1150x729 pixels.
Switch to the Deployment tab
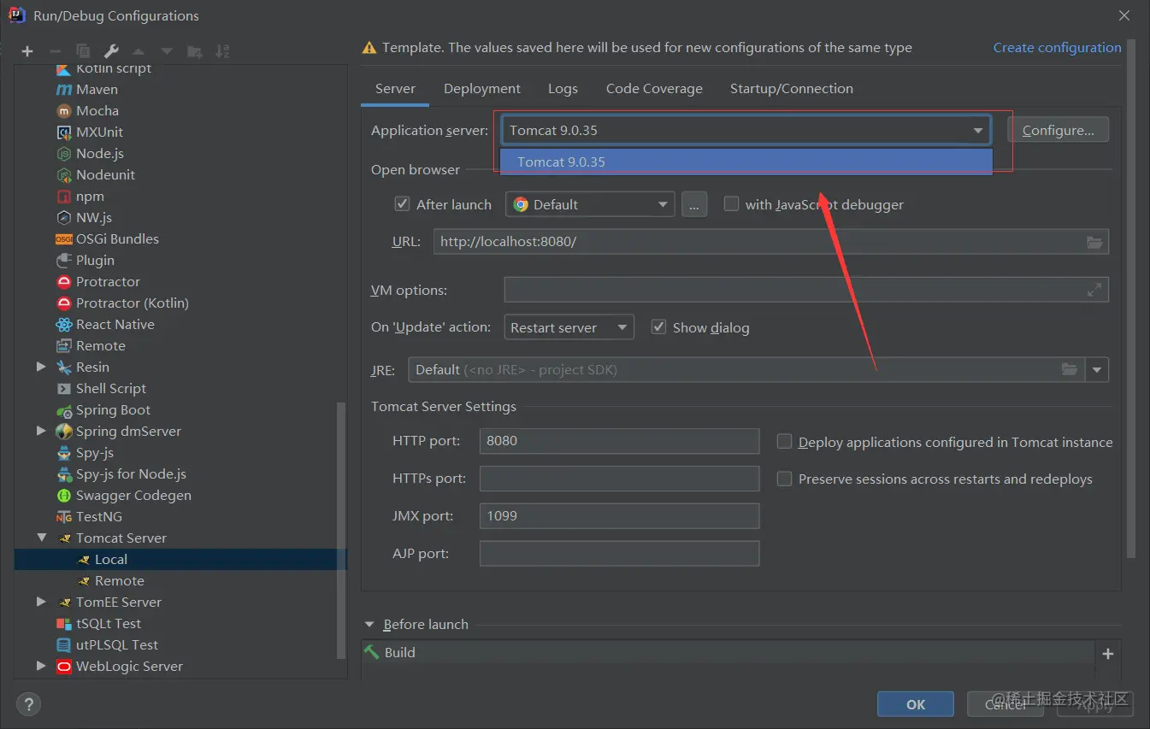click(482, 88)
